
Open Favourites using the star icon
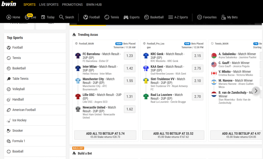[199, 17]
